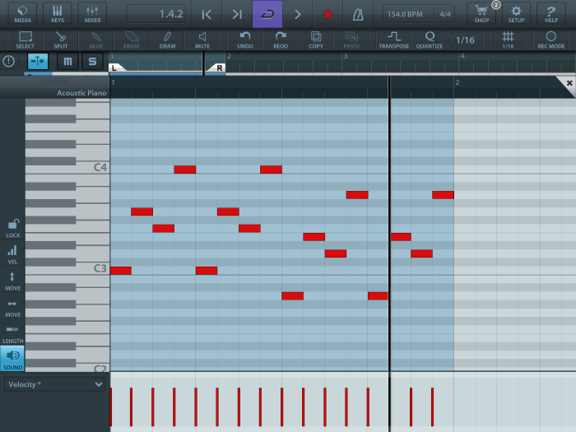Open the Velocity controller dropdown
576x432 pixels.
[x=54, y=384]
